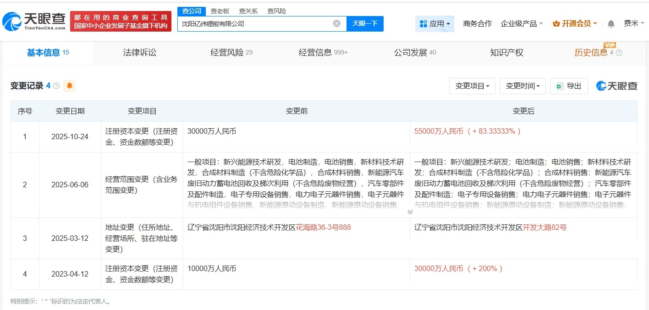
Task: Click the Excel icon in the 导出 button
Action: 560,86
